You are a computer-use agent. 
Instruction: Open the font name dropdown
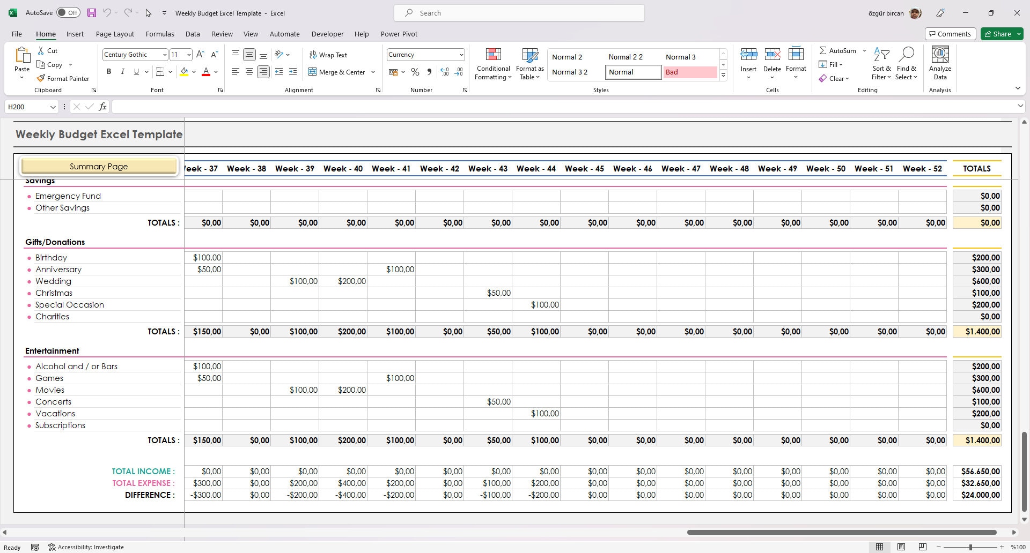pos(164,54)
